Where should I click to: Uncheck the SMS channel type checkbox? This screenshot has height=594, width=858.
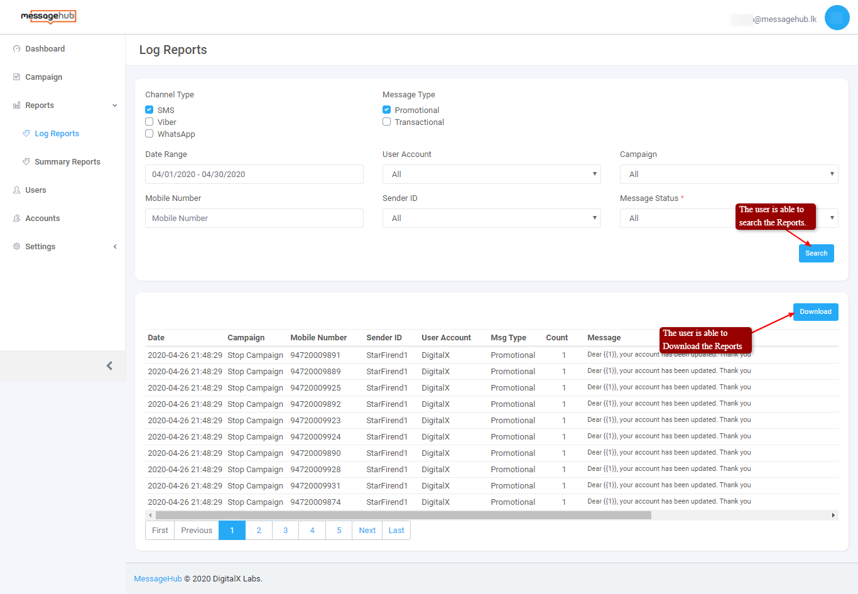149,110
